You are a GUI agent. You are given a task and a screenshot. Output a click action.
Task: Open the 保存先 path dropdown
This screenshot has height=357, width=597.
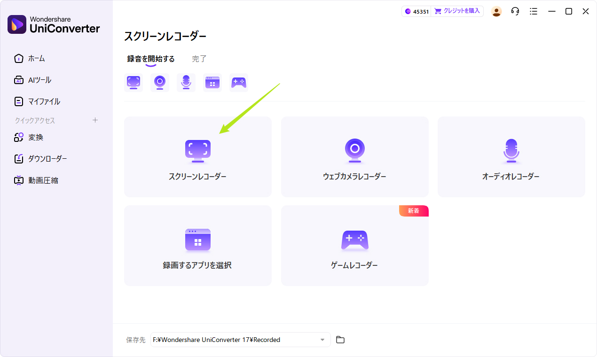tap(322, 340)
